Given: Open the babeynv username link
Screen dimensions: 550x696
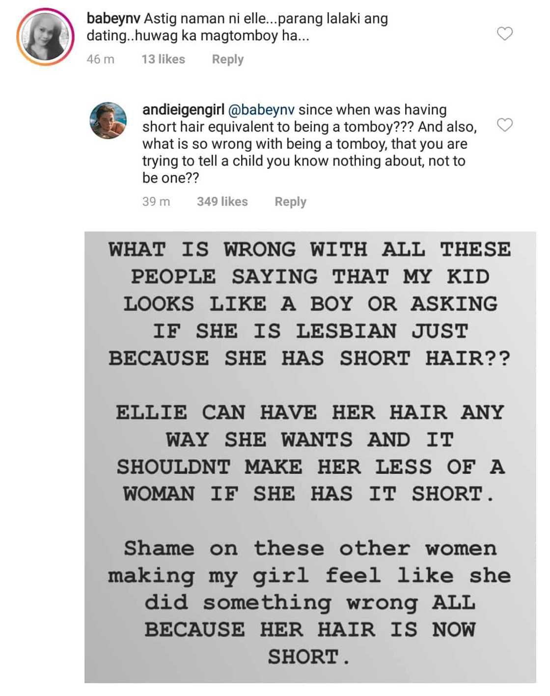Looking at the screenshot, I should pos(113,19).
